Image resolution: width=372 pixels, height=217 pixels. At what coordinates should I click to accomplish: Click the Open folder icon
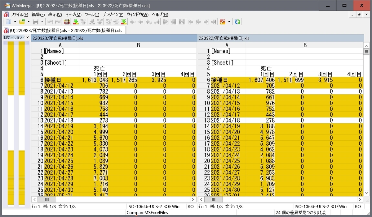click(22, 22)
